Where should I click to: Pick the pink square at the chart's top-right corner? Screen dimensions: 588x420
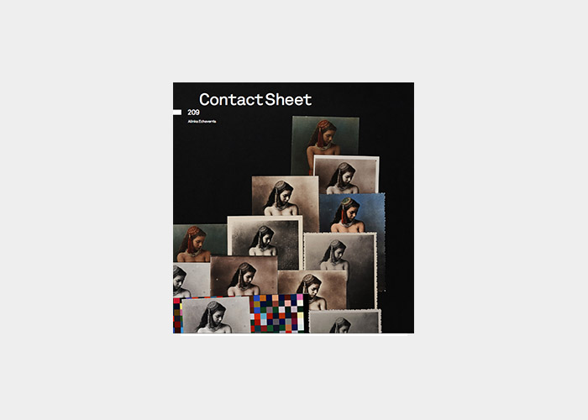coord(300,297)
